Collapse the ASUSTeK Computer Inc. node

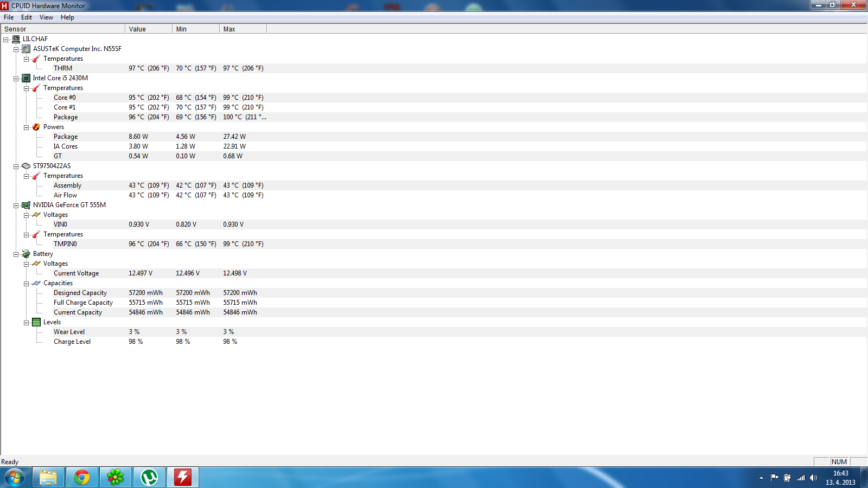coord(16,49)
